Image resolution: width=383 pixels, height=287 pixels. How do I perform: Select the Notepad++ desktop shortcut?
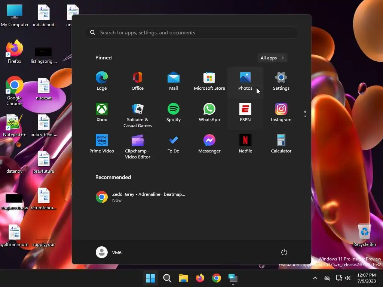tap(15, 126)
